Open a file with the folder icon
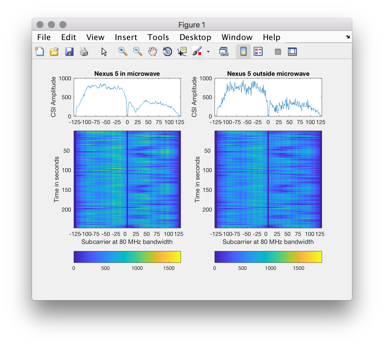Viewport: 384px width, 346px height. [x=54, y=51]
